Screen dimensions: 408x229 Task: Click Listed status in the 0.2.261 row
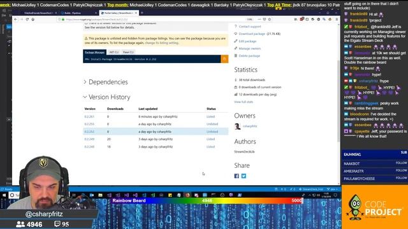(x=210, y=116)
